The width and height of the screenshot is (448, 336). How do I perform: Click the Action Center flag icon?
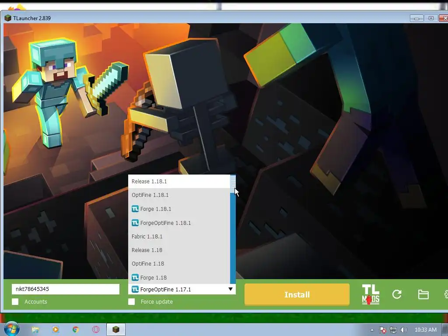pyautogui.click(x=382, y=330)
